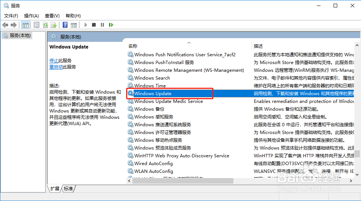Select Windows 移动热点服务 row
The height and width of the screenshot is (201, 361).
[x=158, y=140]
